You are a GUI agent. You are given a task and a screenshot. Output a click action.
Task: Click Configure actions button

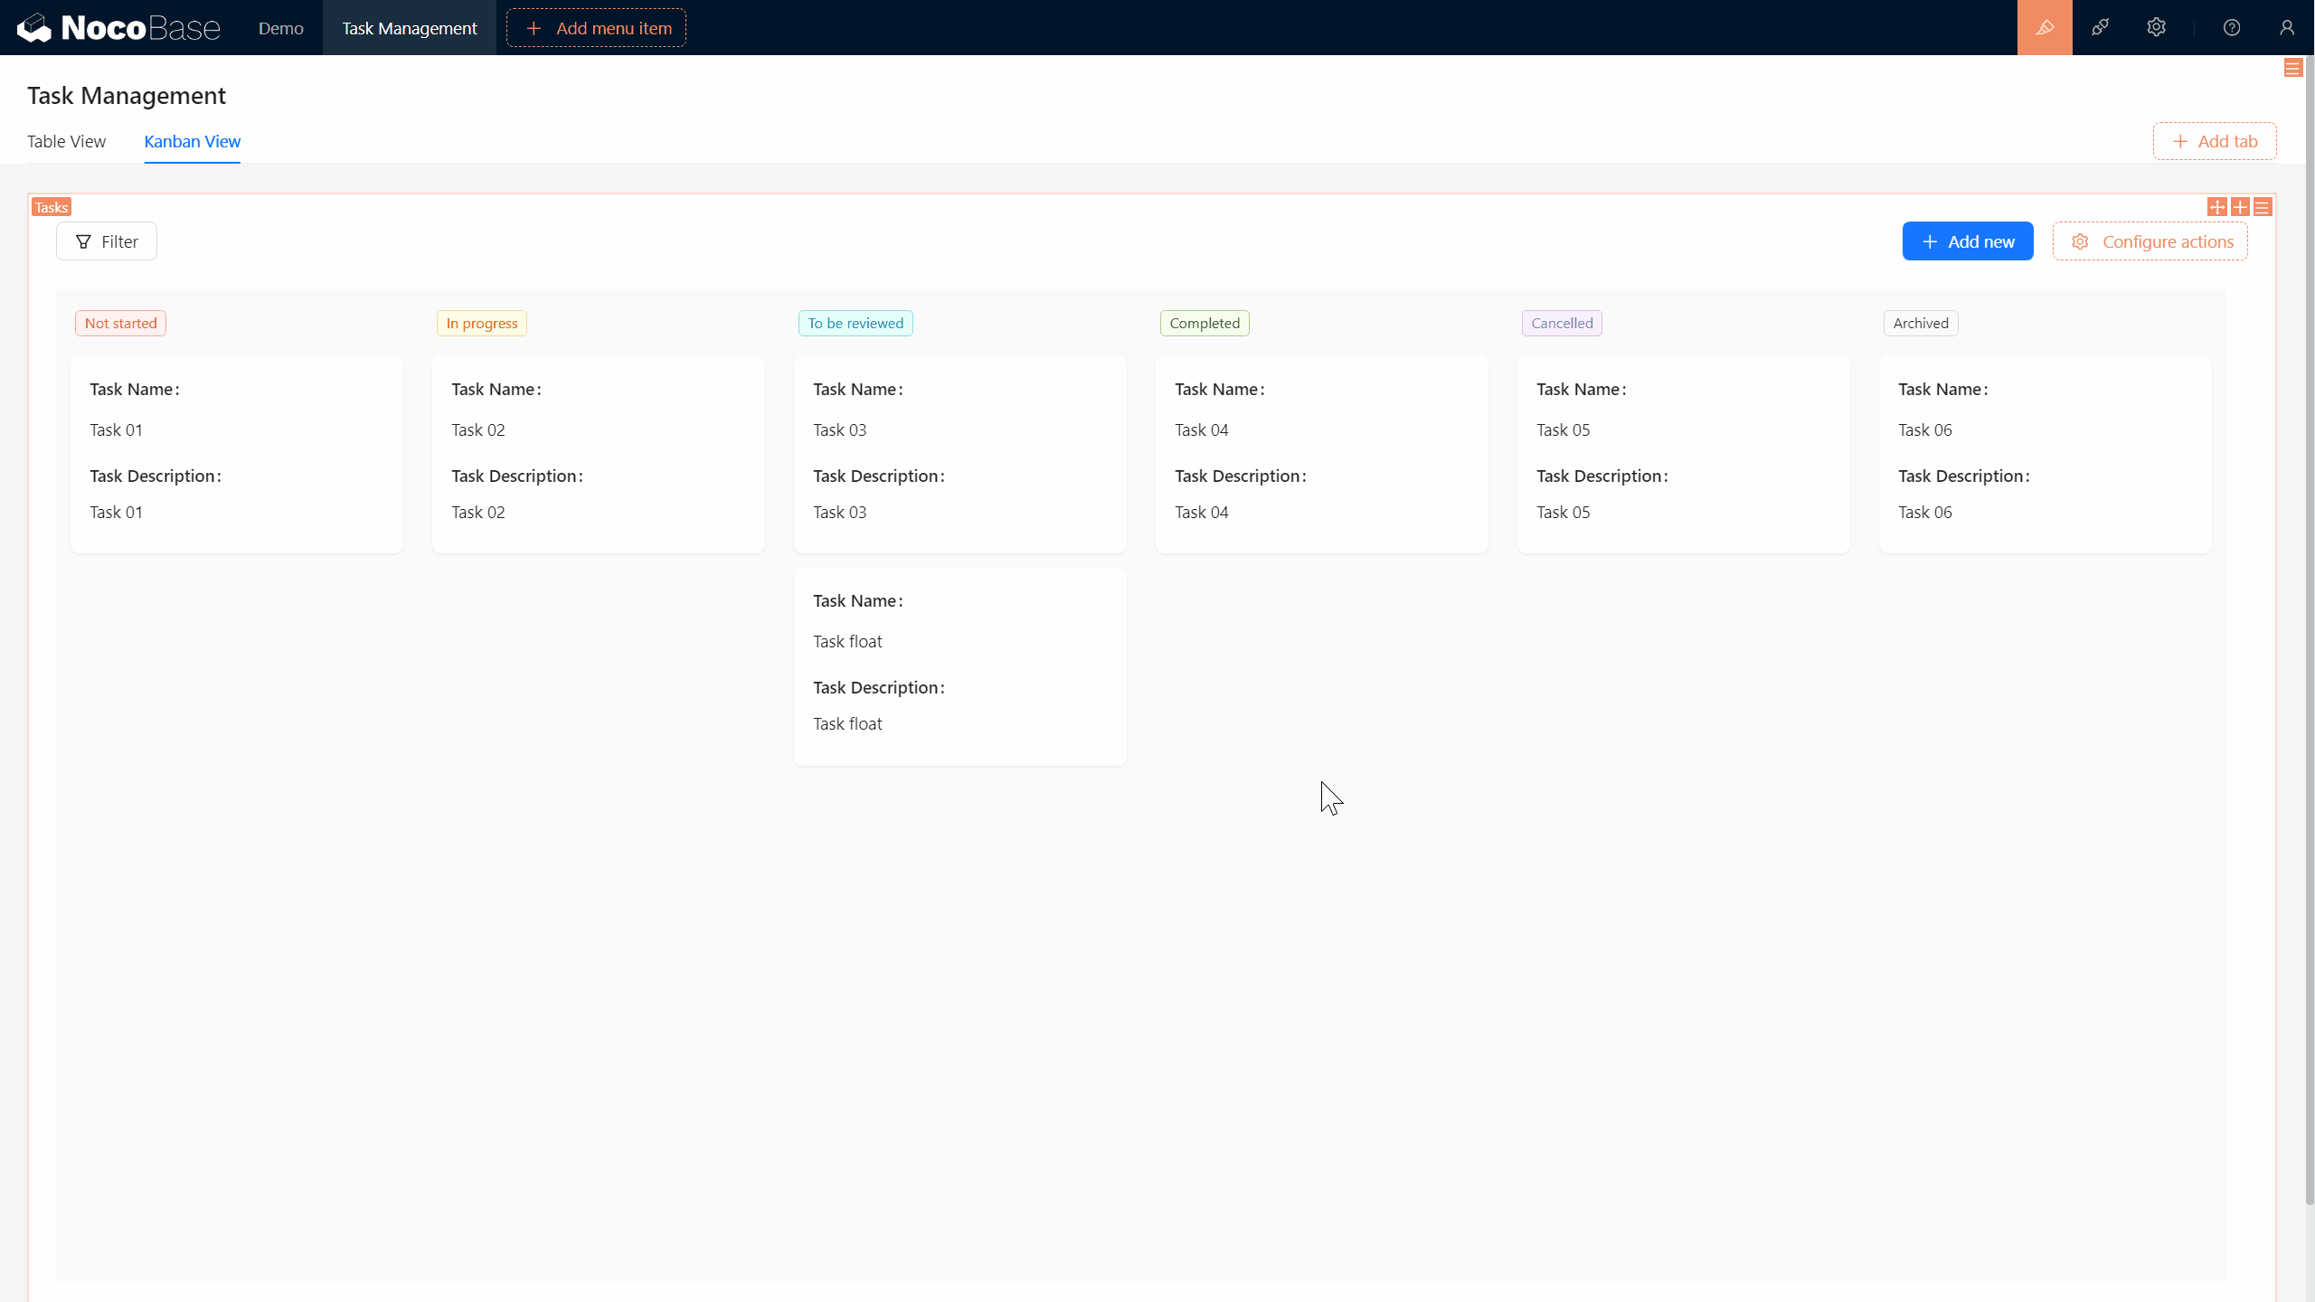click(x=2151, y=240)
